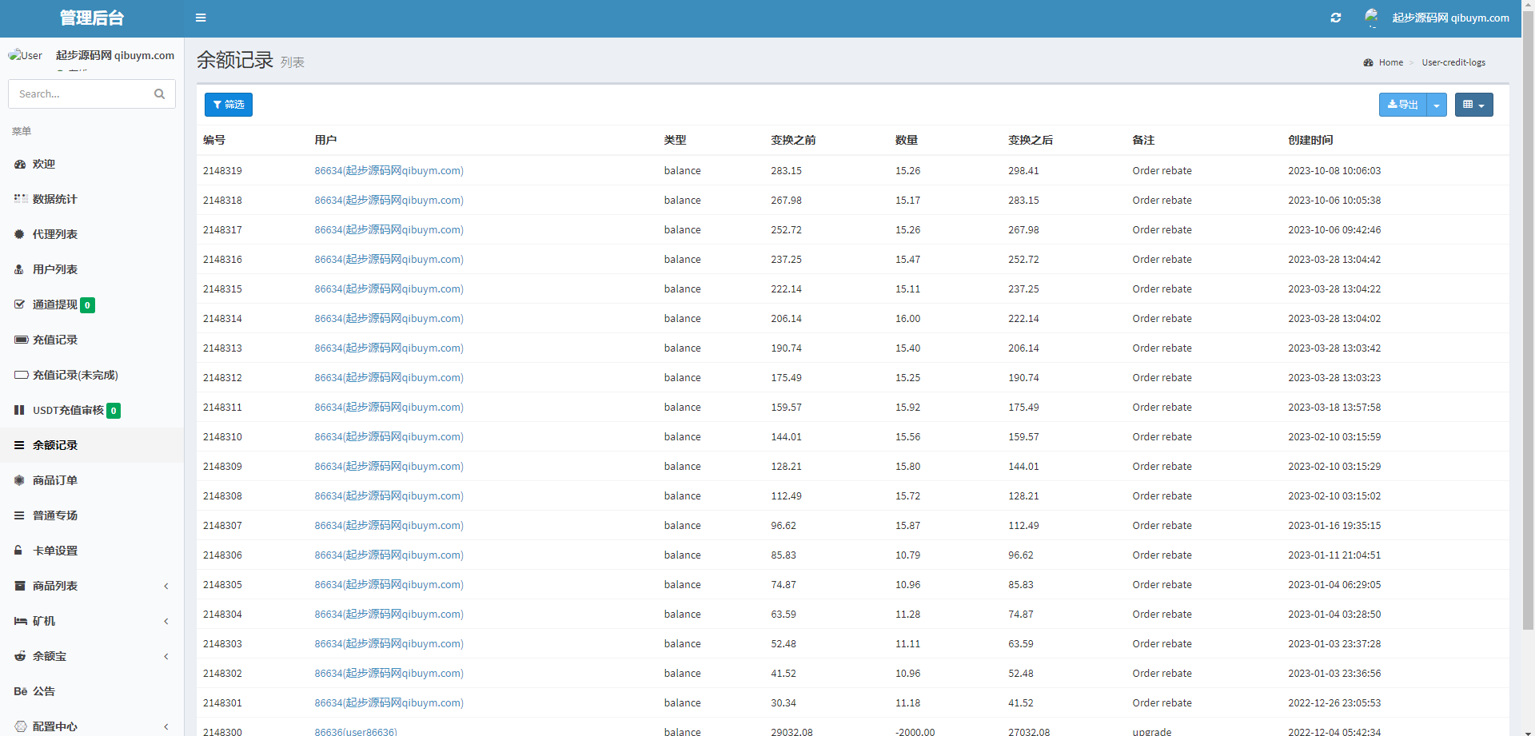The width and height of the screenshot is (1535, 736).
Task: Click the refresh icon in top bar
Action: pyautogui.click(x=1335, y=18)
